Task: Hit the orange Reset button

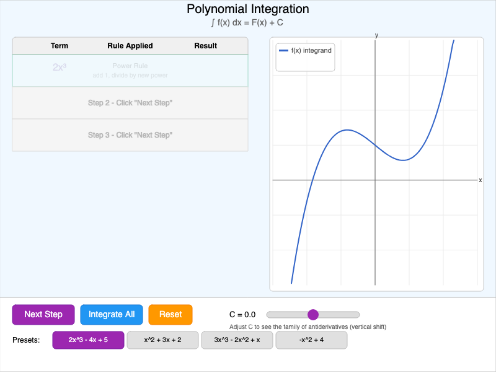Action: tap(170, 314)
